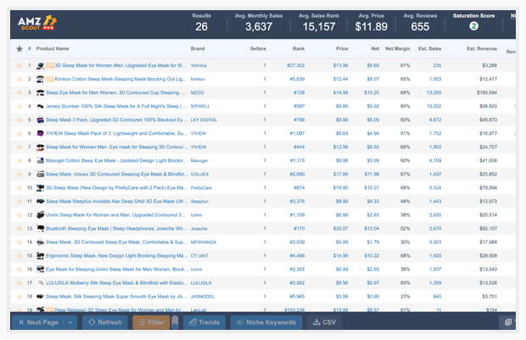The width and height of the screenshot is (526, 340).
Task: Click brand name LULUSILK
Action: 201,283
